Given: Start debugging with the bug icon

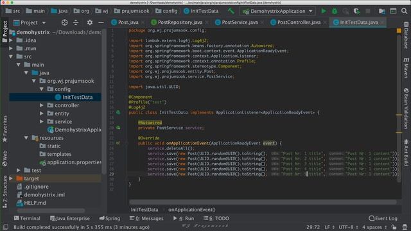Looking at the screenshot, I should (335, 11).
